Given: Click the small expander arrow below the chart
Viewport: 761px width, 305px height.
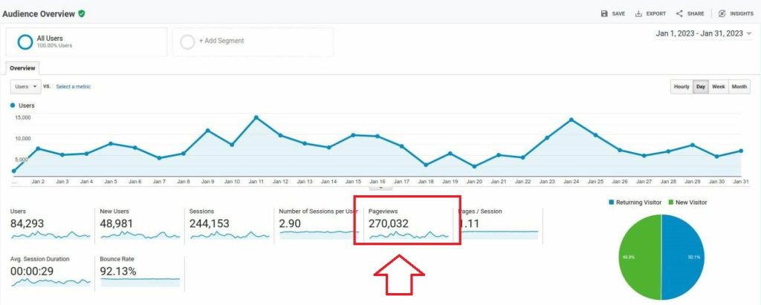Looking at the screenshot, I should tap(380, 187).
